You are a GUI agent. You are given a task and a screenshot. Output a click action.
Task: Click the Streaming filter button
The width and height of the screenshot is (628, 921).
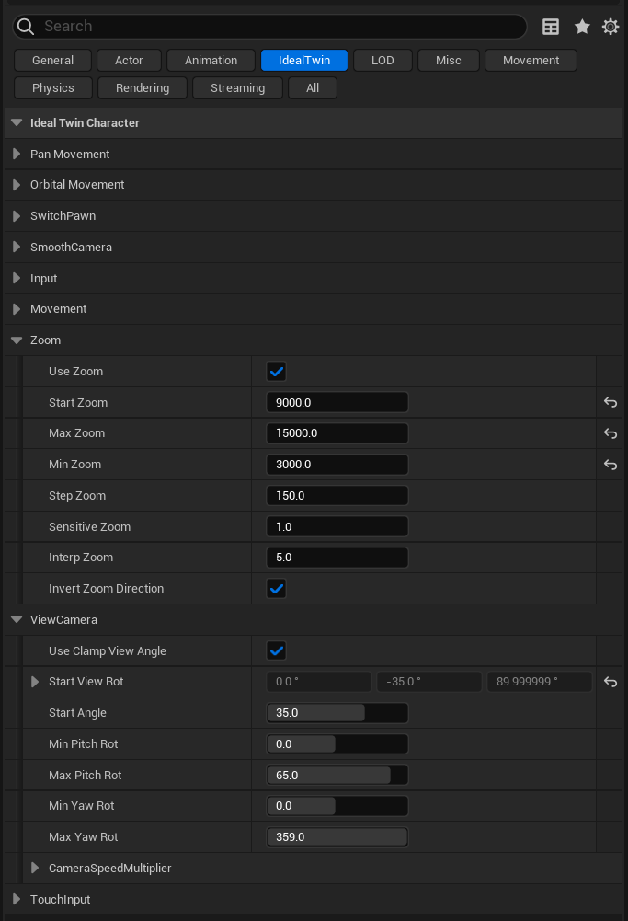[x=237, y=88]
